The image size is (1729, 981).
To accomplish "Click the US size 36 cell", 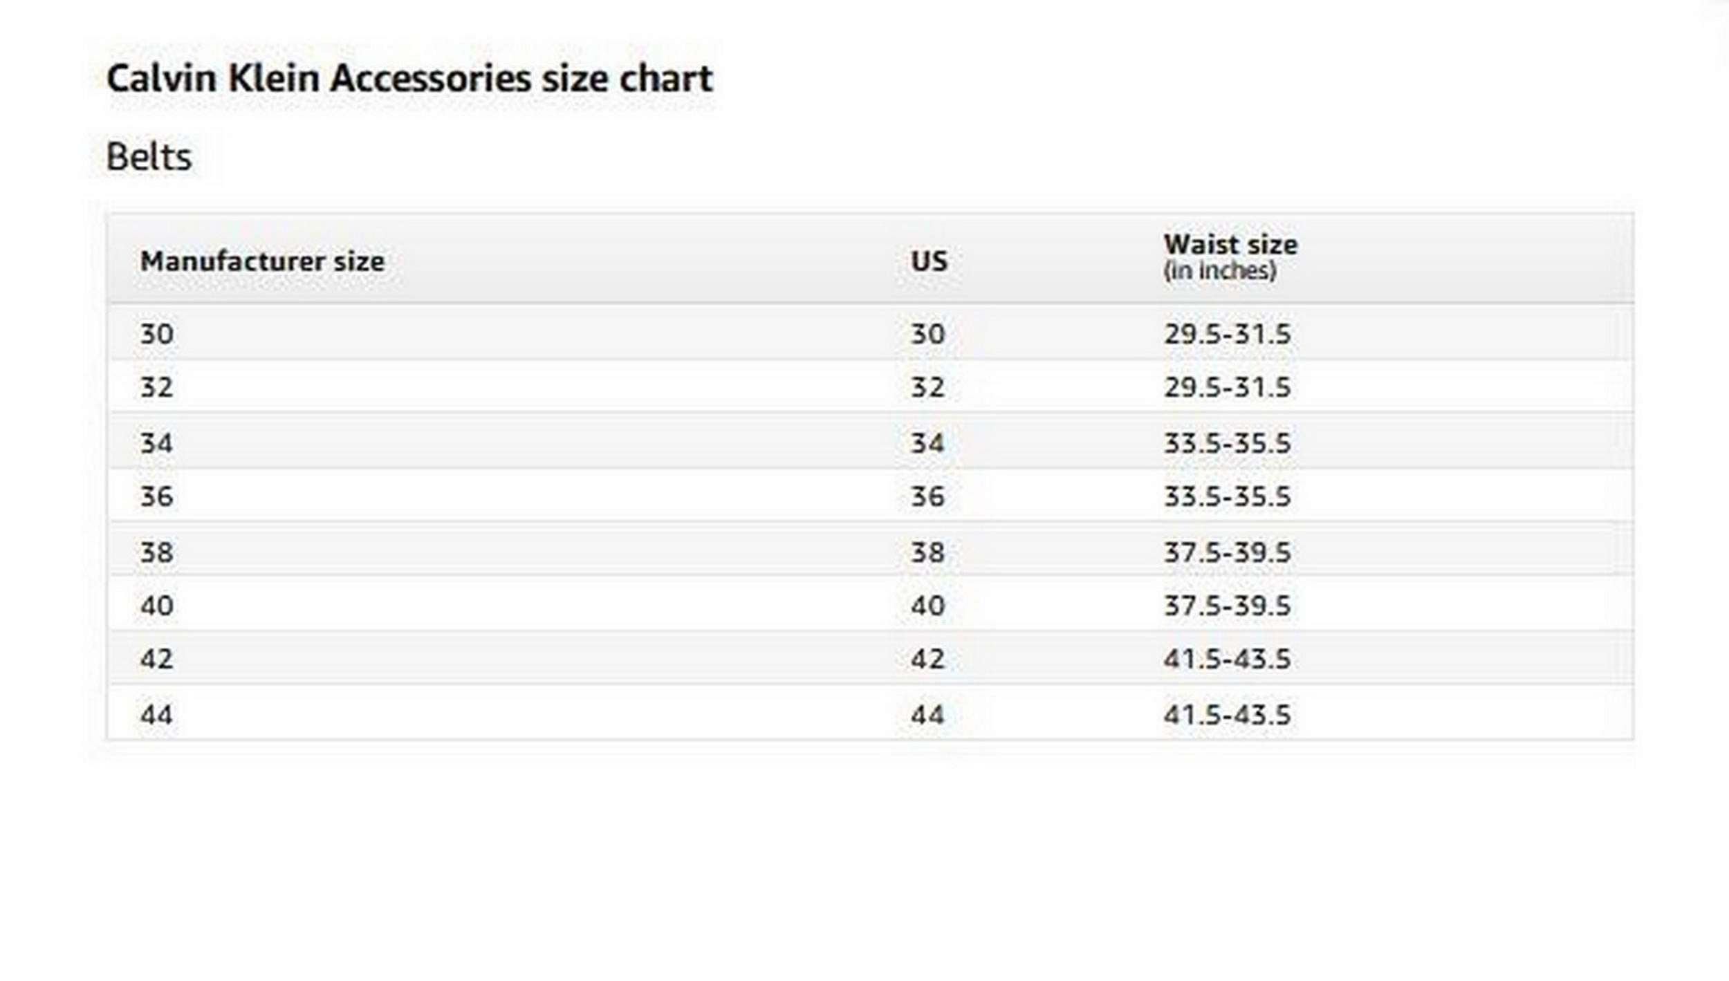I will [927, 496].
